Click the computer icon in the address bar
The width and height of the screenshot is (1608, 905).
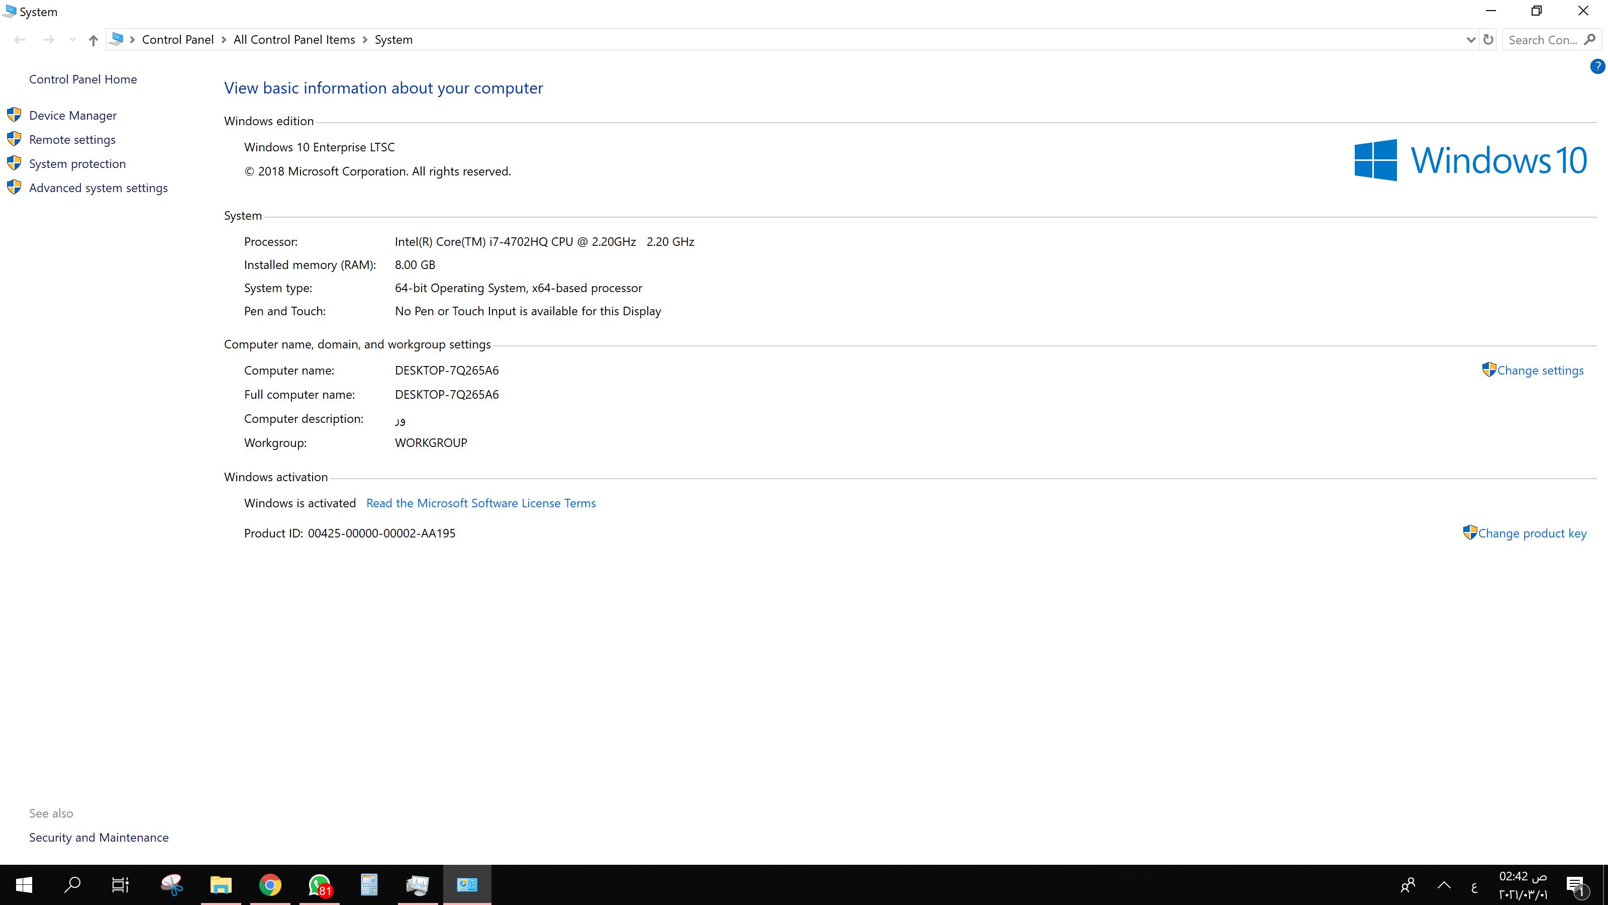(116, 39)
